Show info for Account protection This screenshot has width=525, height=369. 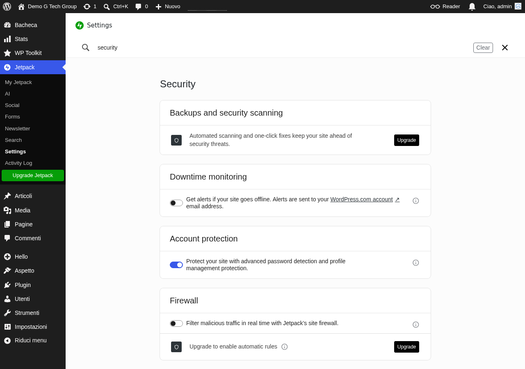416,263
